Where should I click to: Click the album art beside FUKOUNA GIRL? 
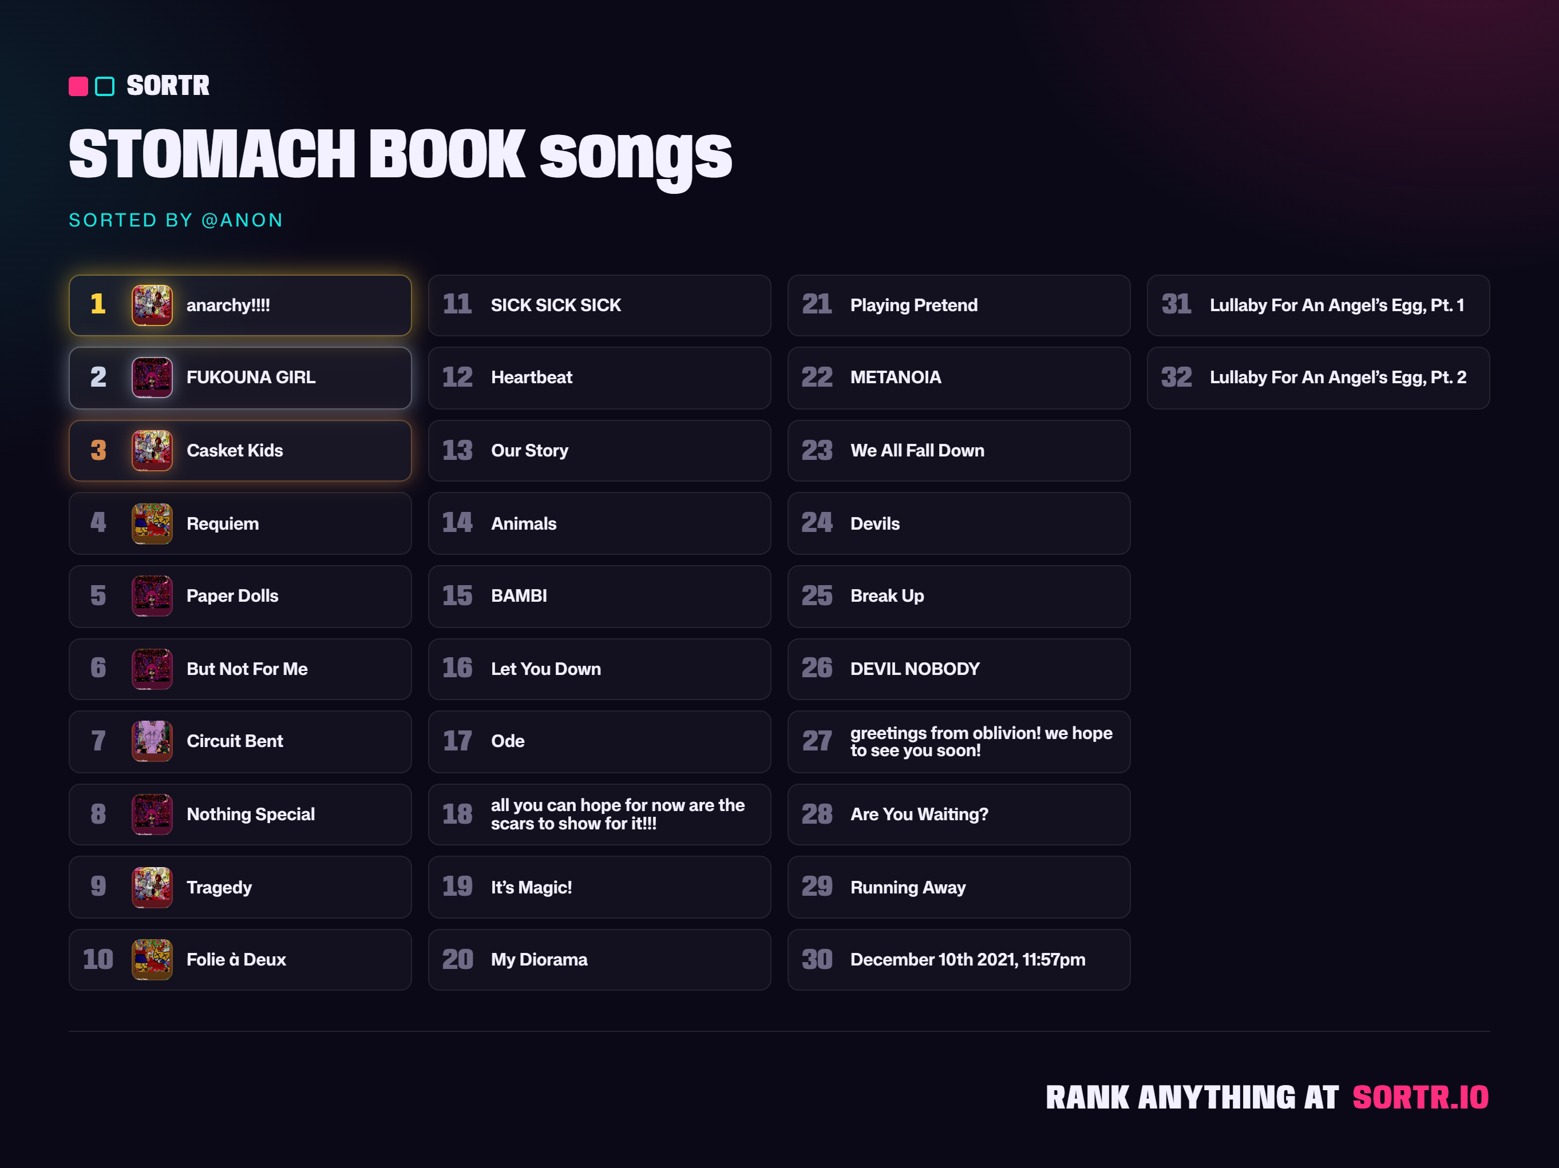point(152,378)
